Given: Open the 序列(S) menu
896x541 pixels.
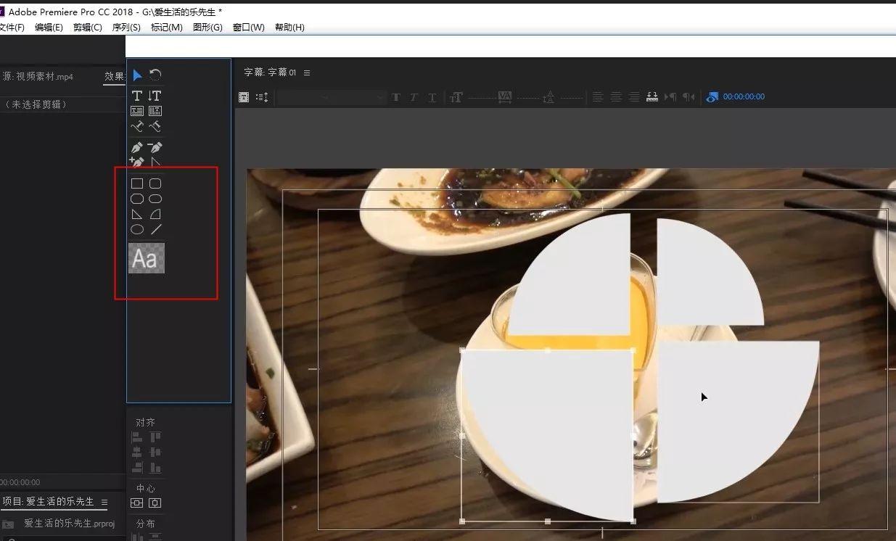Looking at the screenshot, I should [x=126, y=28].
